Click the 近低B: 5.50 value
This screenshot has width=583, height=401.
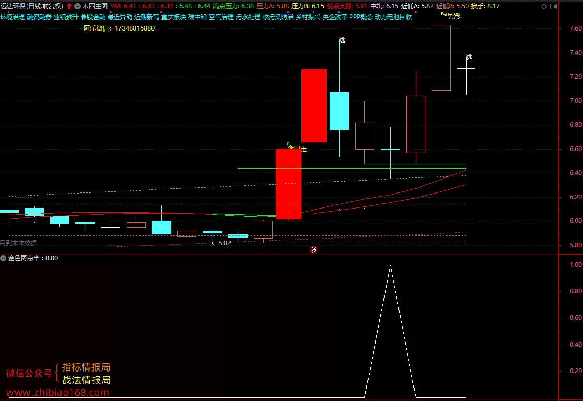[452, 6]
